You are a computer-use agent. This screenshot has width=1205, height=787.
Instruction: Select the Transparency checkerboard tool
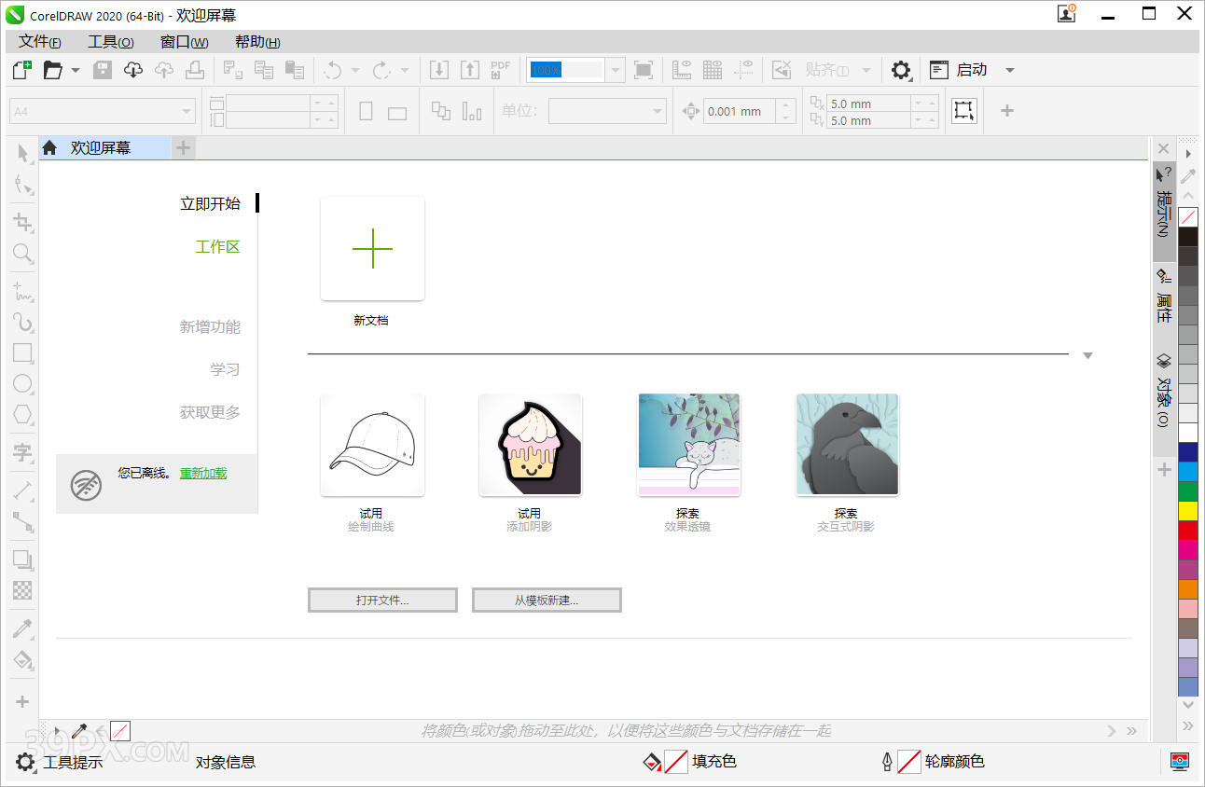coord(23,590)
